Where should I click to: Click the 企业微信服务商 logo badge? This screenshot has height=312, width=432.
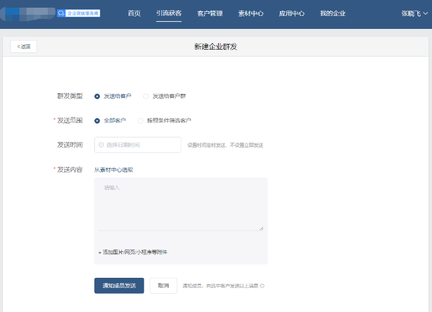pos(78,13)
